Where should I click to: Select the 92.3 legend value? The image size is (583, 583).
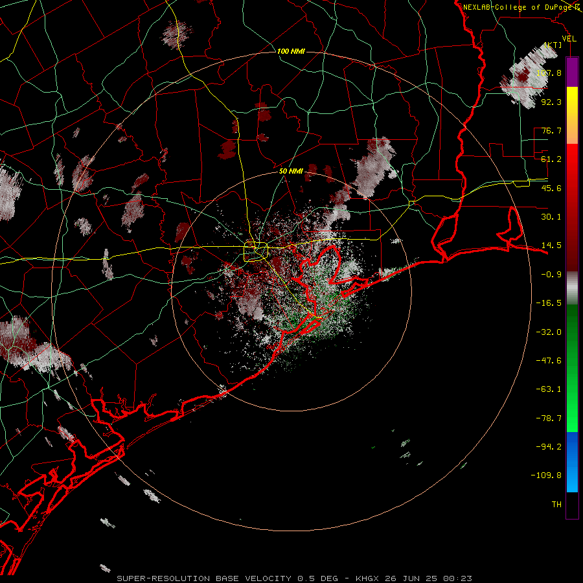(x=551, y=102)
